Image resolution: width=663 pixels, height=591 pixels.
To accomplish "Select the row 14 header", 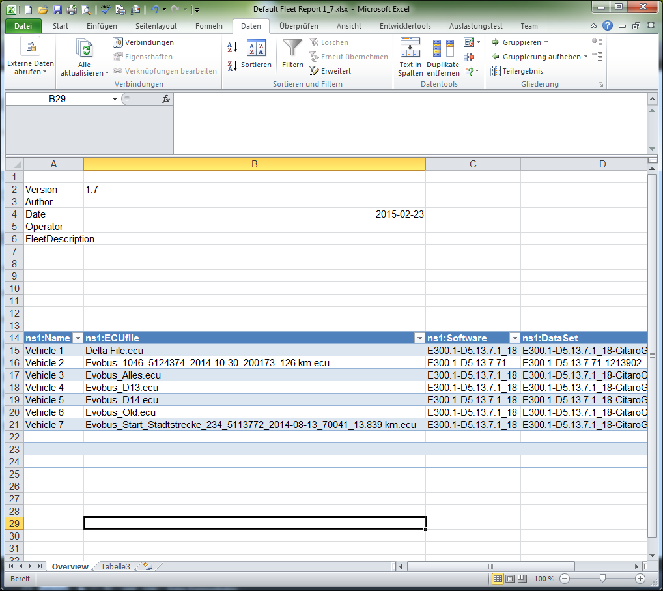I will [14, 338].
